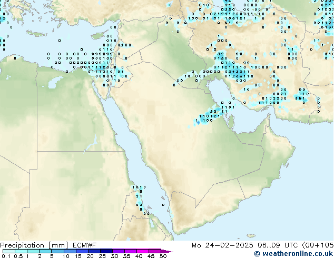334x258 pixels.
Task: Select the 30–35 mm purple legend swatch
Action: coord(119,251)
